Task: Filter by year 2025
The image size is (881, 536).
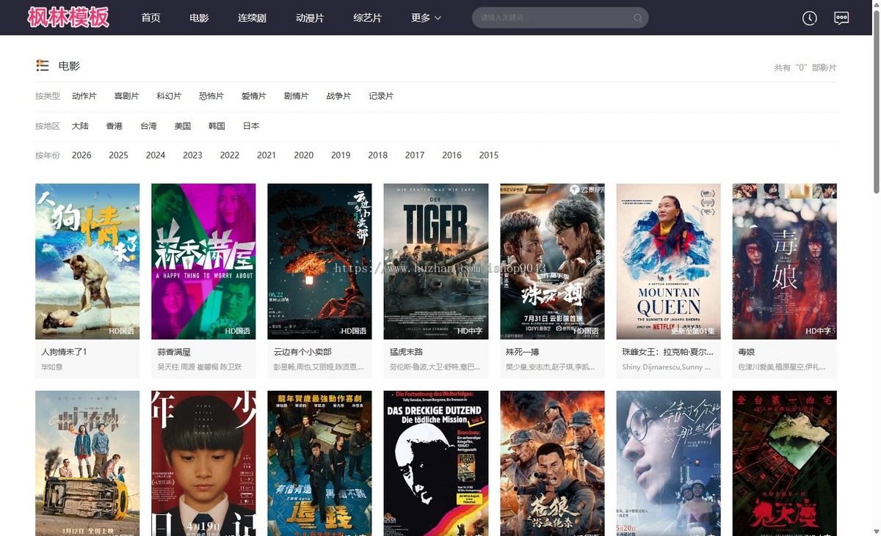Action: click(118, 155)
